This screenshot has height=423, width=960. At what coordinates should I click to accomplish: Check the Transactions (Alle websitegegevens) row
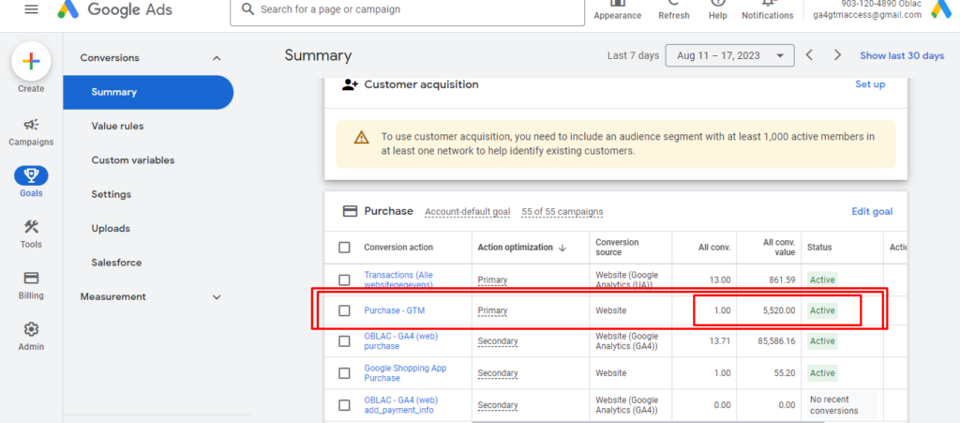345,279
